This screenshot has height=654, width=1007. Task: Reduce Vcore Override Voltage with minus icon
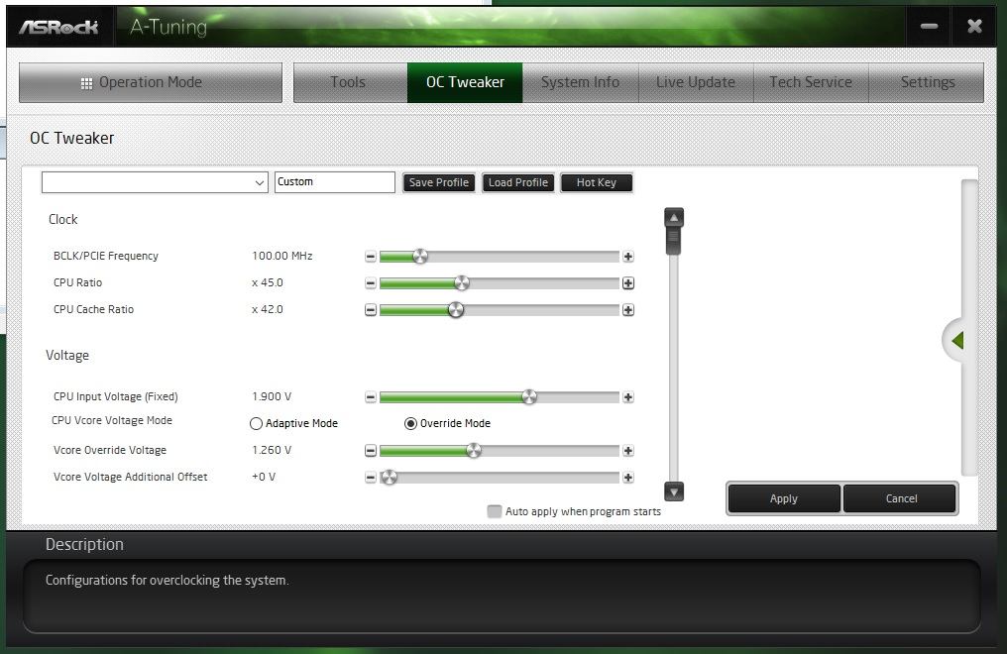371,451
